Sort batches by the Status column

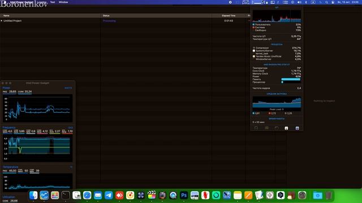[x=106, y=16]
